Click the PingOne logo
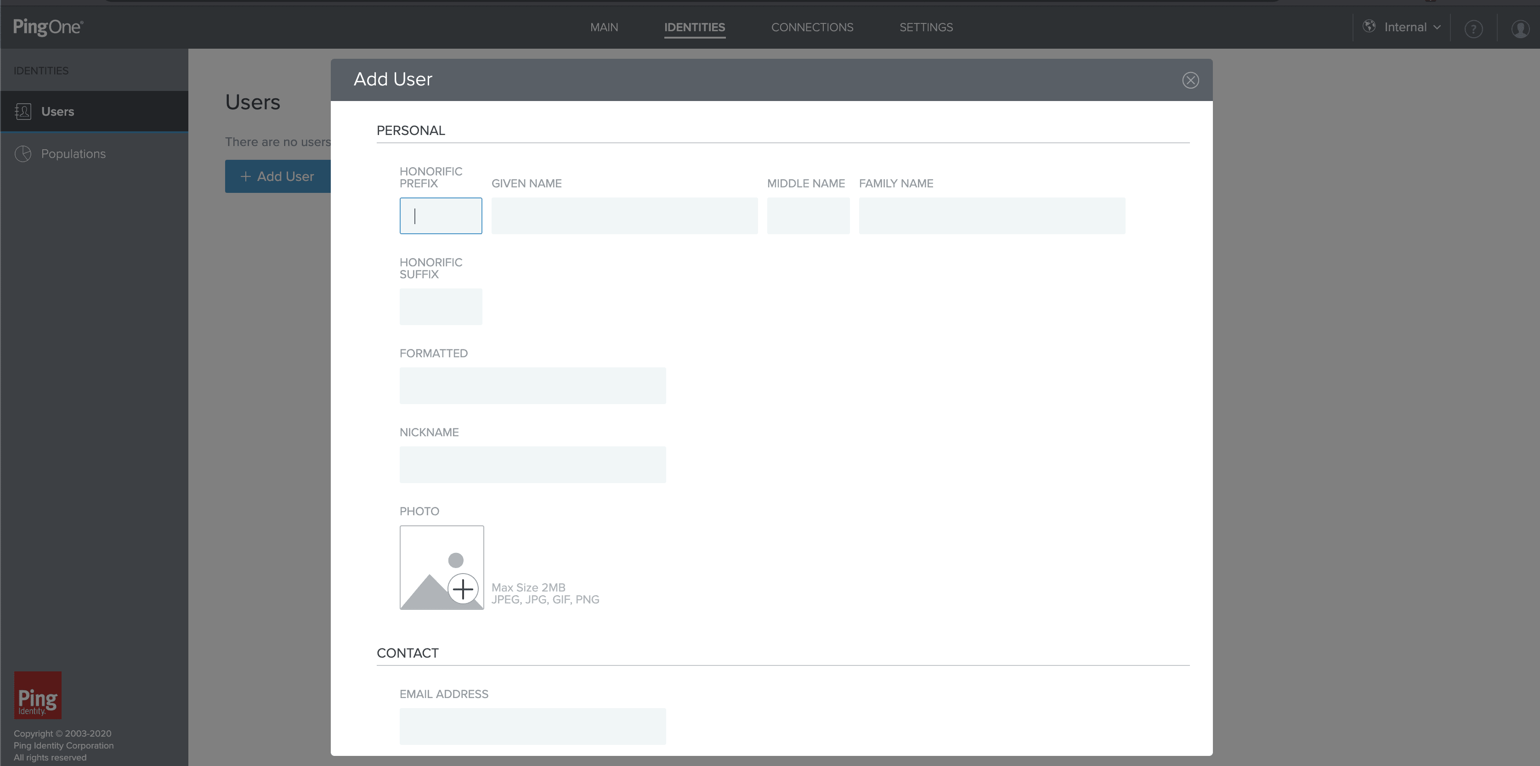 tap(48, 27)
